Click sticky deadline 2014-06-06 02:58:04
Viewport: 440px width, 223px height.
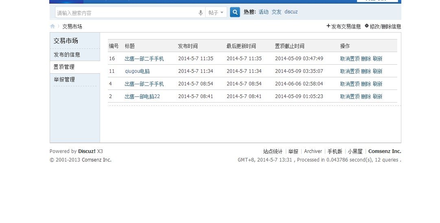(x=299, y=83)
